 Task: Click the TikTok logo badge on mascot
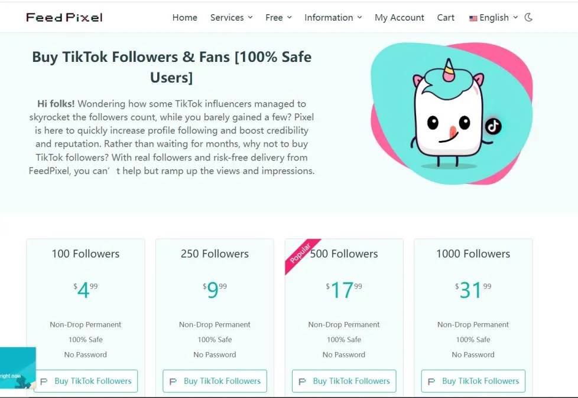coord(493,126)
